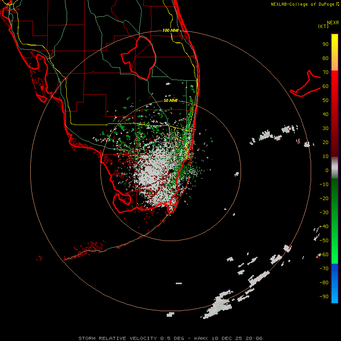Viewport: 341px width, 341px height.
Task: Click the 50 value on velocity scale
Action: point(325,100)
